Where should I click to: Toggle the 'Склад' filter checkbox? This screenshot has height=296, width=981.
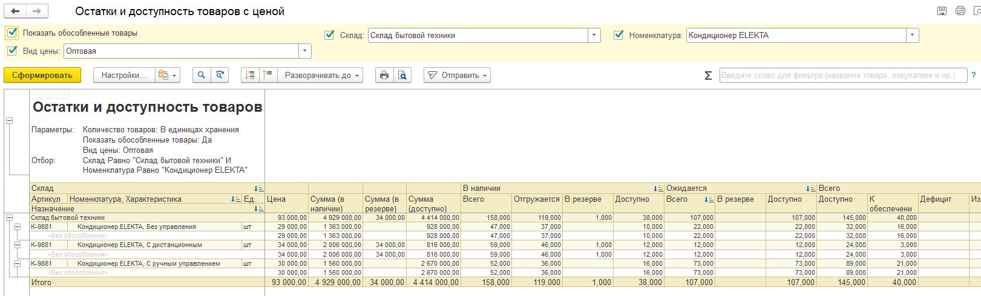click(329, 35)
